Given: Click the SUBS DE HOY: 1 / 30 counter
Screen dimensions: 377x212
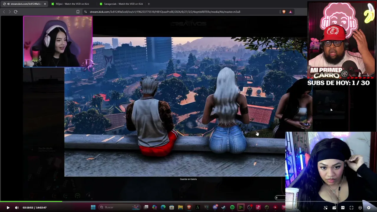Looking at the screenshot, I should point(338,83).
